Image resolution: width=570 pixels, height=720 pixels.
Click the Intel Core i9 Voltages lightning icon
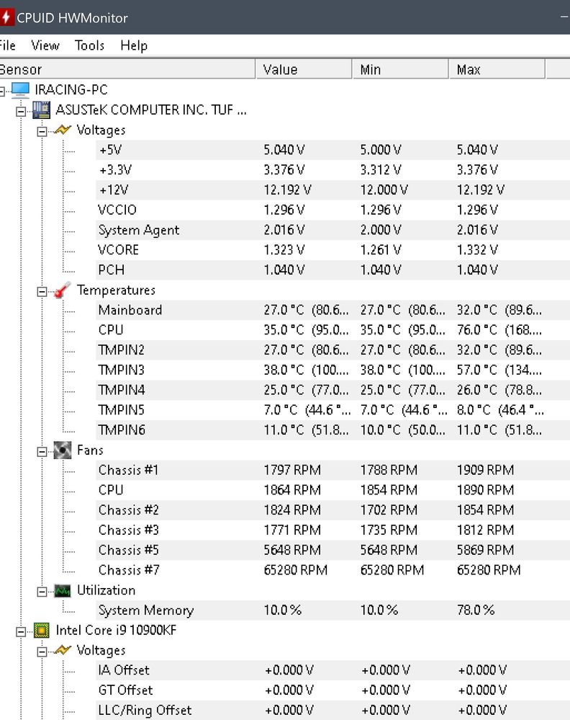(x=63, y=650)
